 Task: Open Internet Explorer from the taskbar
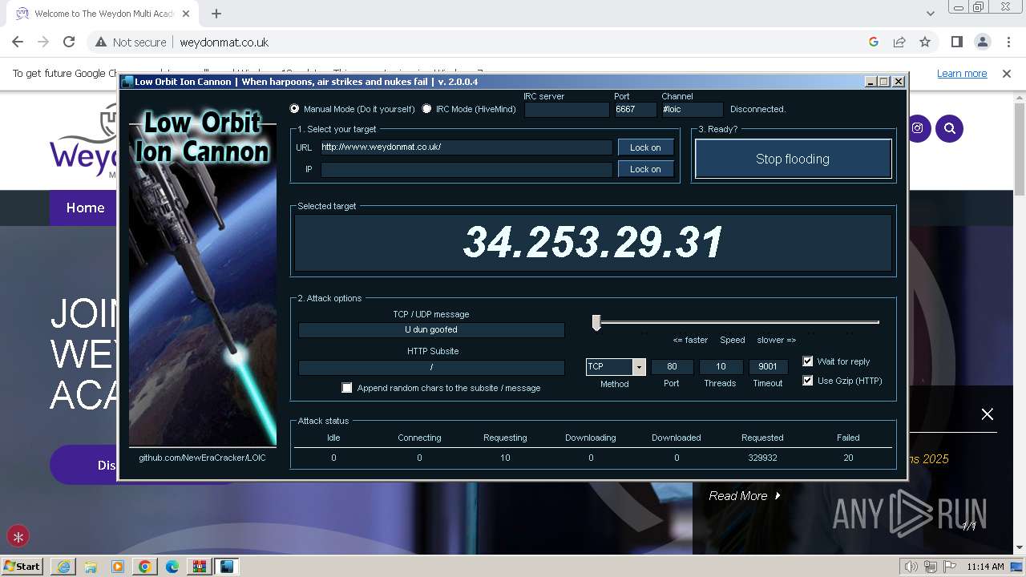click(63, 567)
